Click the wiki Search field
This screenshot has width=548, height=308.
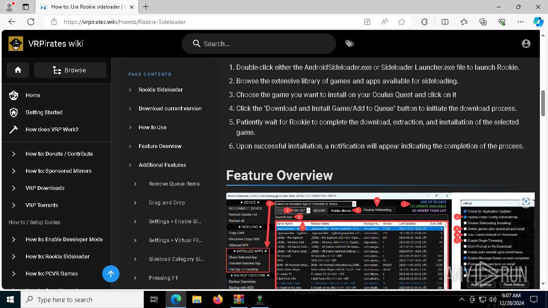(259, 44)
